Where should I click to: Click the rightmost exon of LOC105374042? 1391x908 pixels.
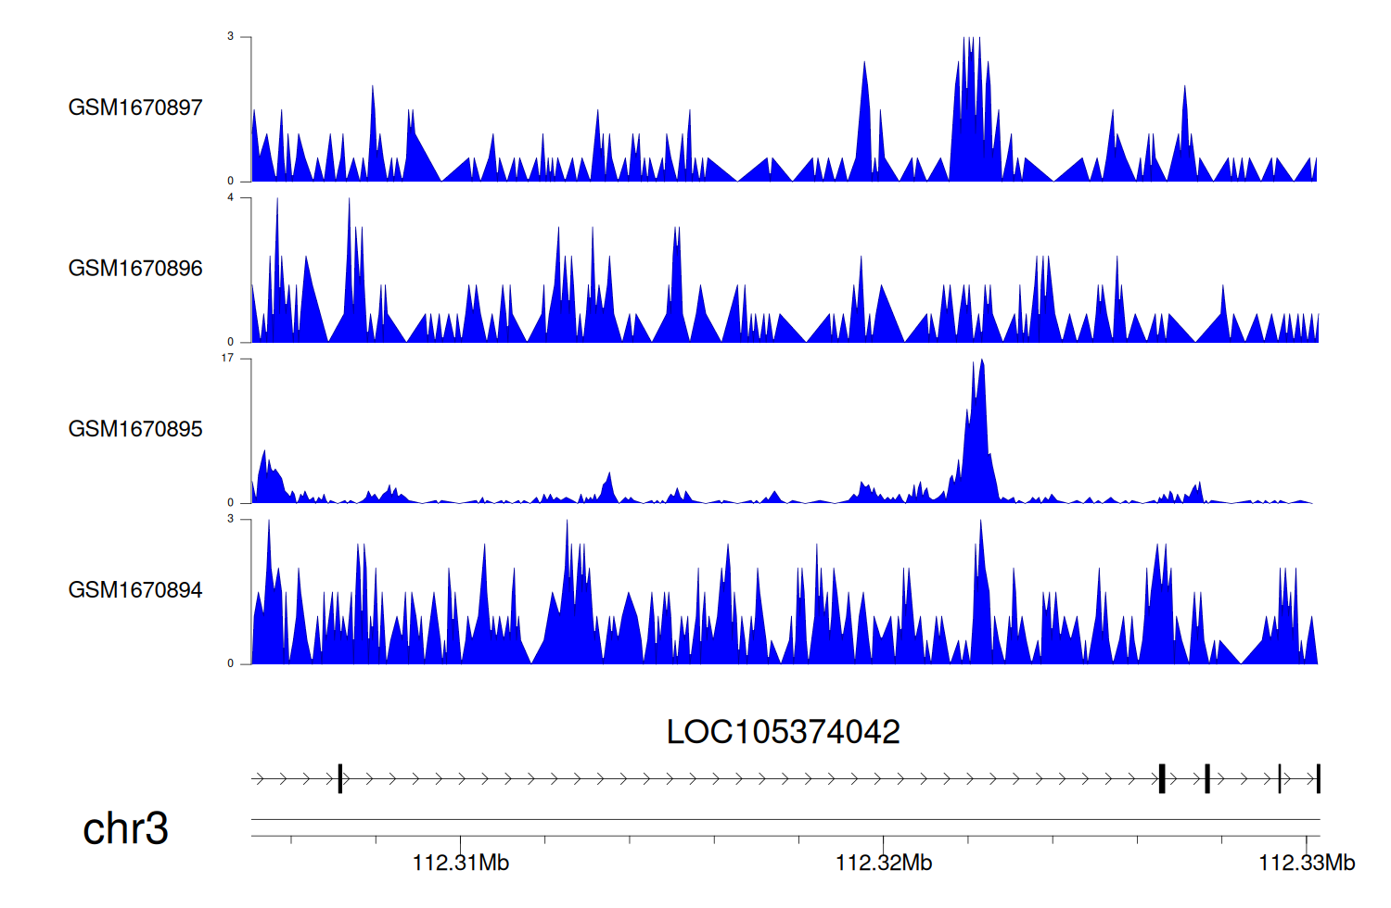pyautogui.click(x=1318, y=778)
